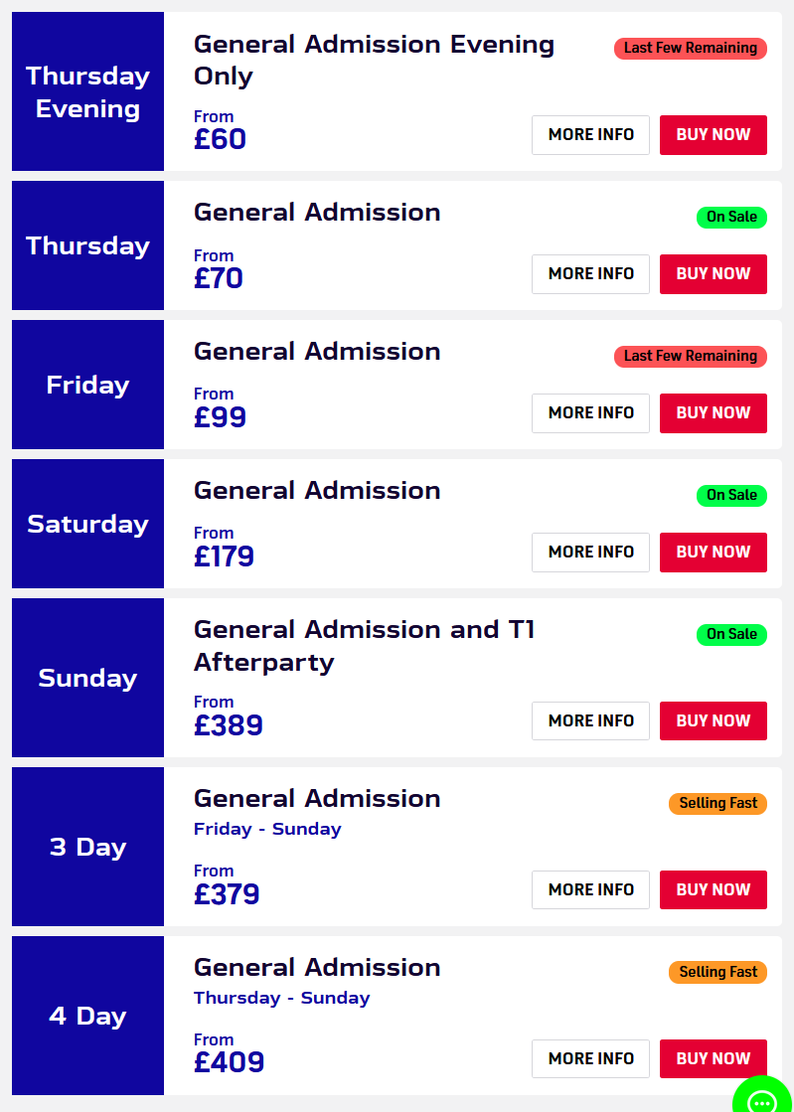This screenshot has width=794, height=1112.
Task: Open the green chat bubble icon
Action: (763, 1096)
